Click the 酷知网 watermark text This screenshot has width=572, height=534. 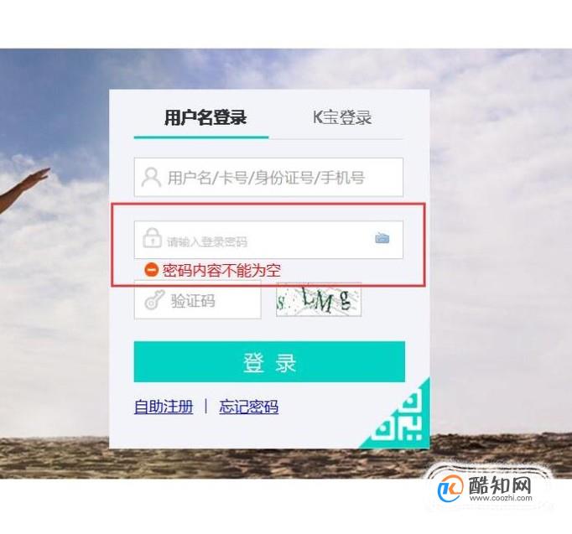[500, 485]
